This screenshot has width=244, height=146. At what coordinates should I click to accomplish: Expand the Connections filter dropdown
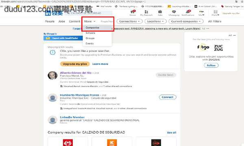pyautogui.click(x=129, y=21)
